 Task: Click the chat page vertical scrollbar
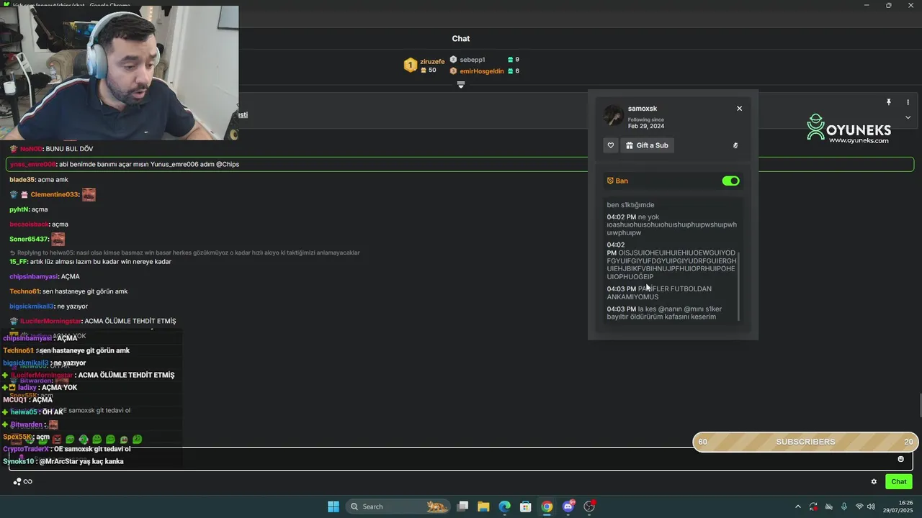919,406
